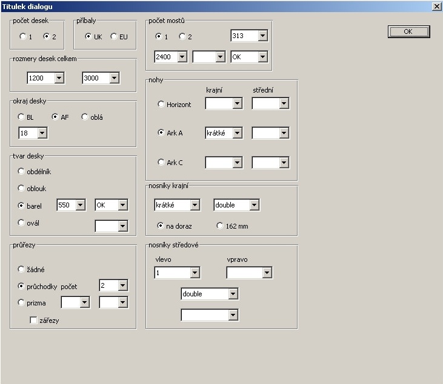Open the 313 dropdown in počet mostů
Screen dimensions: 443x384
[262, 36]
